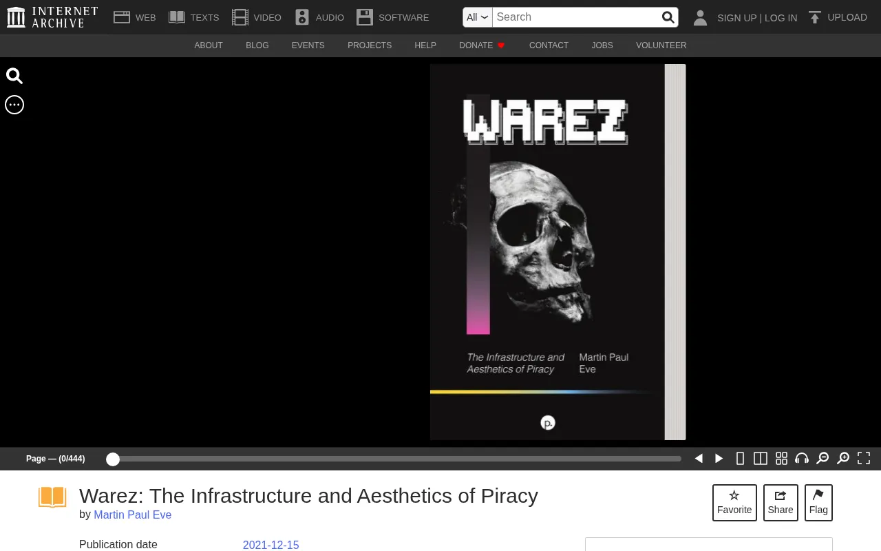This screenshot has height=551, width=881.
Task: Switch to one-page view
Action: (x=740, y=459)
